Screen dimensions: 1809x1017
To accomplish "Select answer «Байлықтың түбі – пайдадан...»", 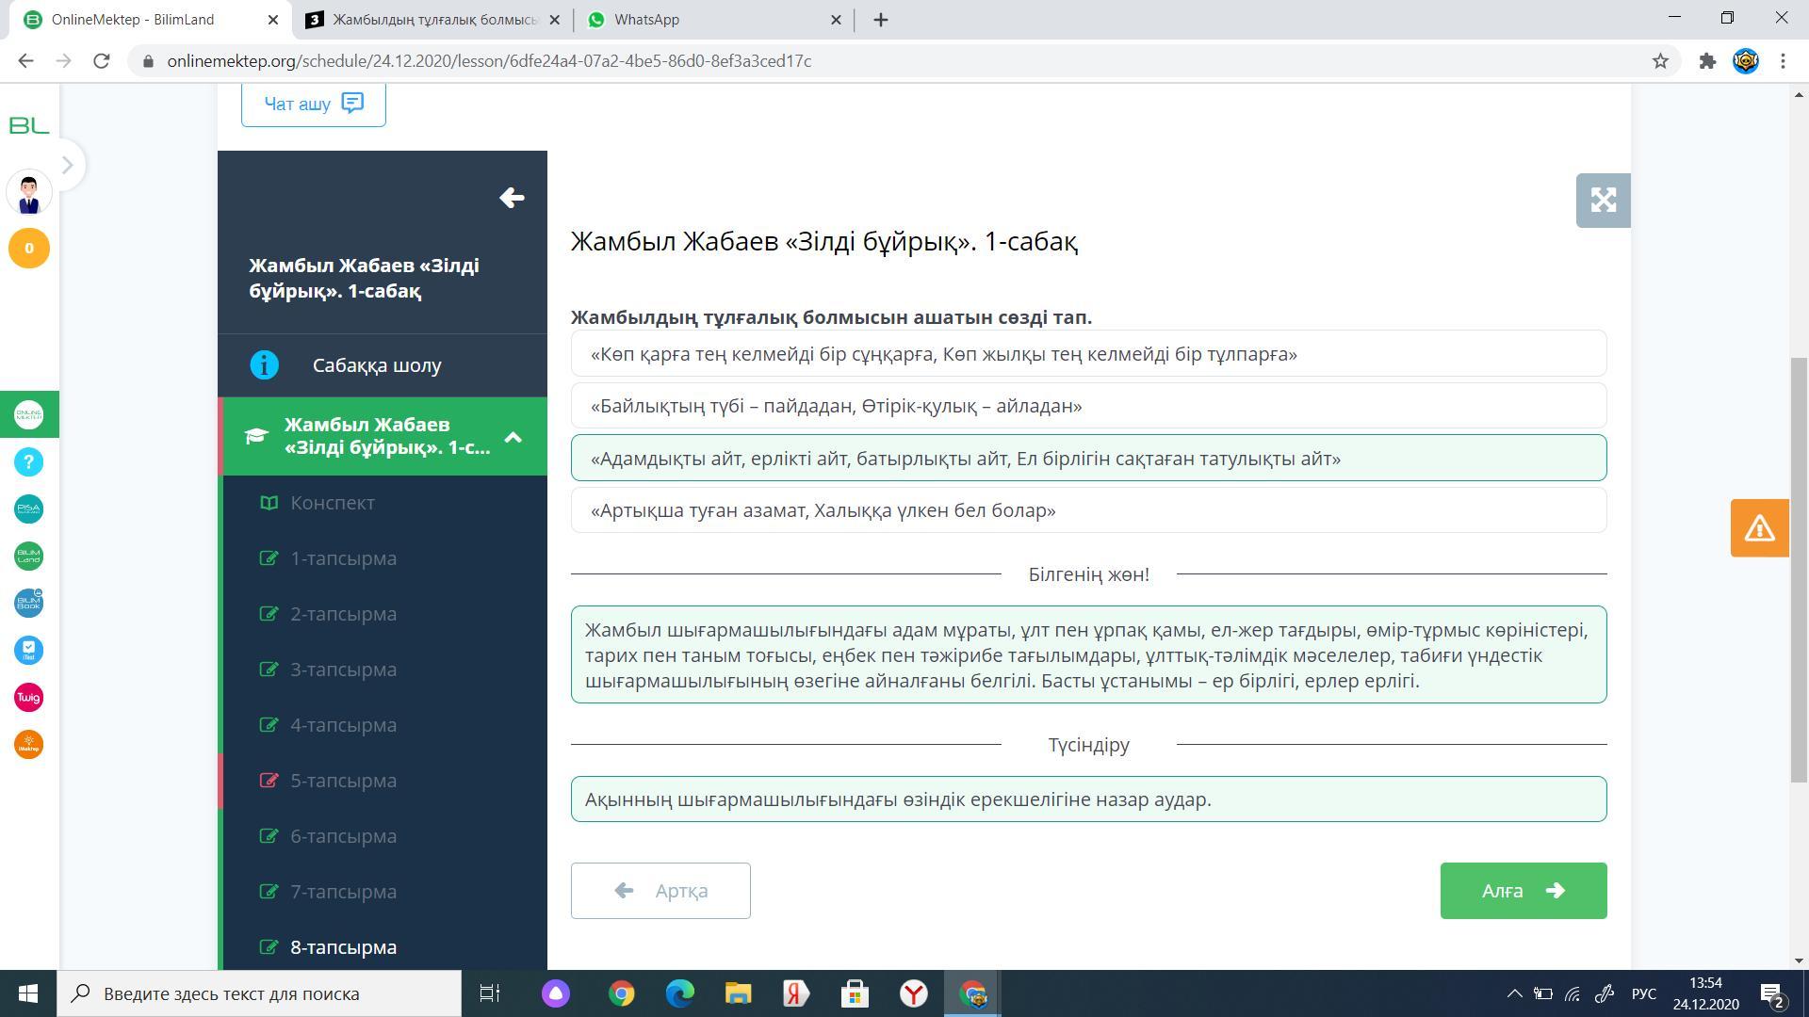I will pos(1088,406).
